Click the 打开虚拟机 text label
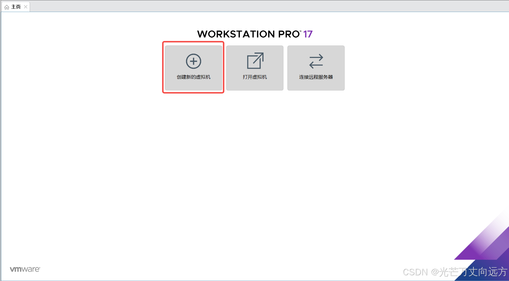 coord(255,77)
